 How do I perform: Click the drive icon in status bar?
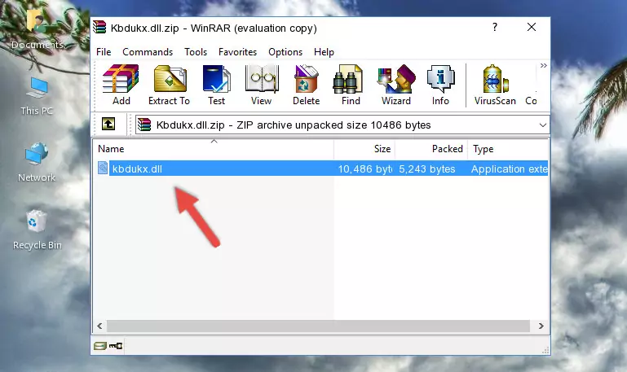pyautogui.click(x=100, y=346)
